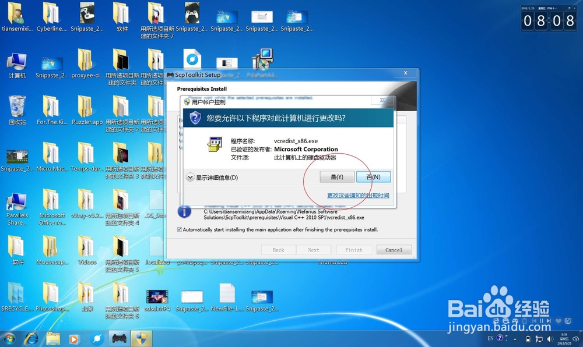Show hidden system tray icons
This screenshot has width=583, height=347.
click(x=515, y=339)
